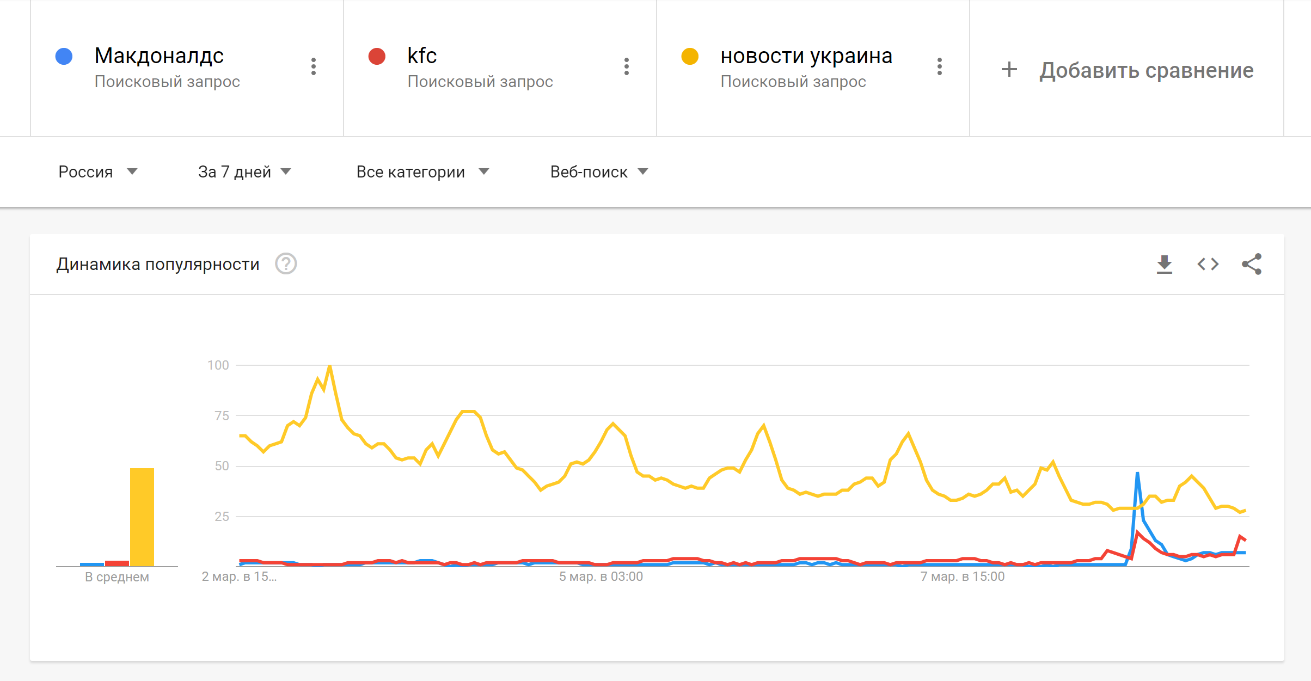Open three-dot menu for kfc term
This screenshot has width=1311, height=681.
click(x=627, y=66)
